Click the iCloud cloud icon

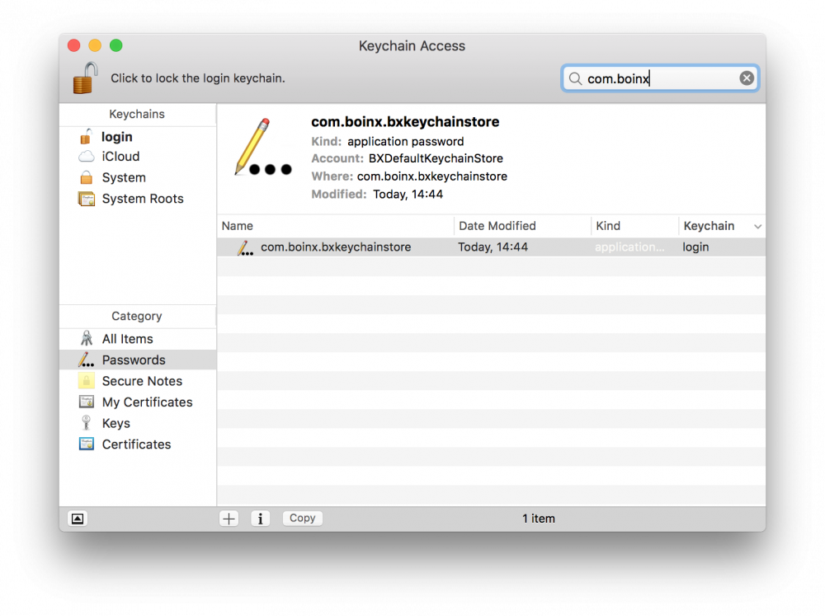(87, 157)
